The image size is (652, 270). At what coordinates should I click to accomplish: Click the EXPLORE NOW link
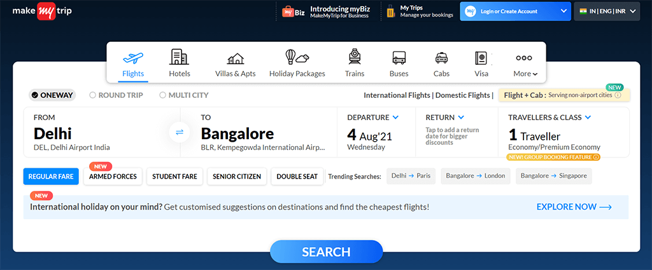coord(574,207)
